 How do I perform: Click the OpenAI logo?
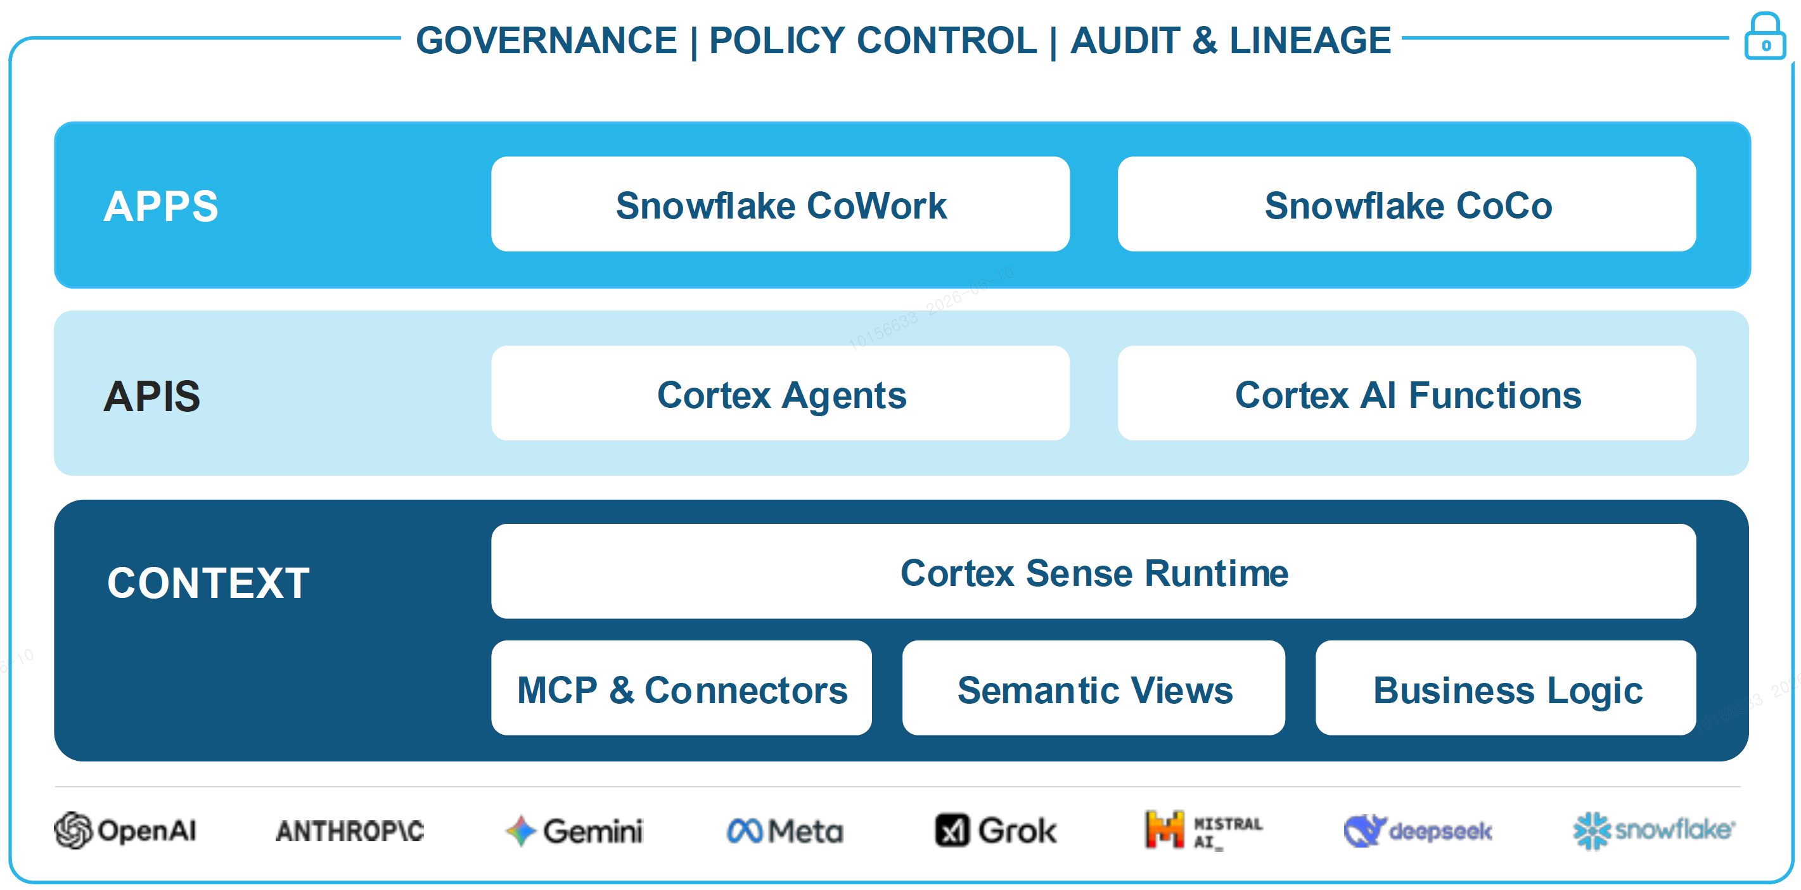pos(126,830)
